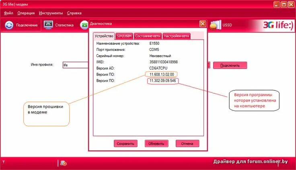Open the Статистика monitor icon
This screenshot has height=170, width=296.
point(48,25)
